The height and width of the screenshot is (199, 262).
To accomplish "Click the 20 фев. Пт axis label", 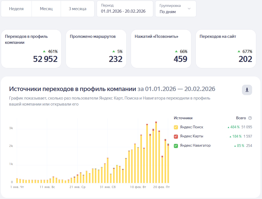I will pyautogui.click(x=161, y=187).
